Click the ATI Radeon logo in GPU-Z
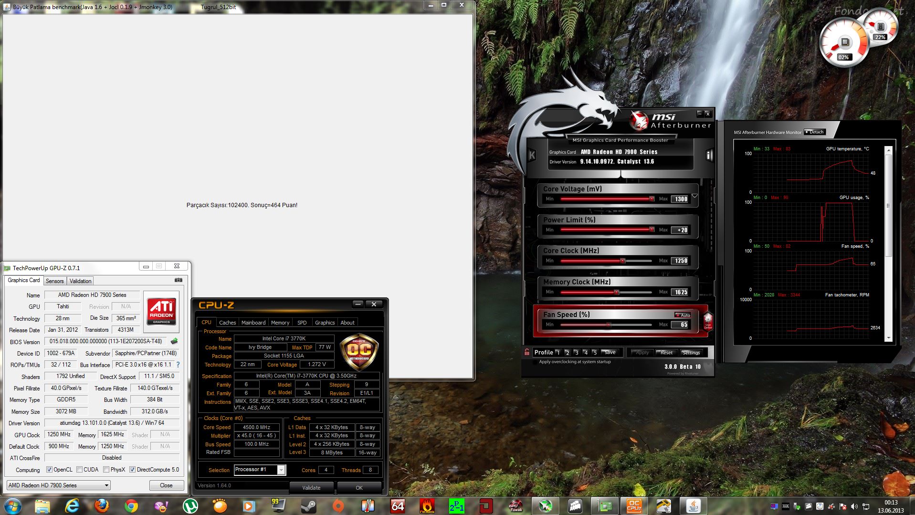Screen dimensions: 915x515 (161, 312)
